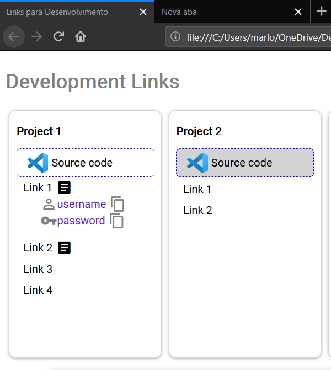The width and height of the screenshot is (331, 370).
Task: Click the Project 1 card heading
Action: click(x=39, y=131)
